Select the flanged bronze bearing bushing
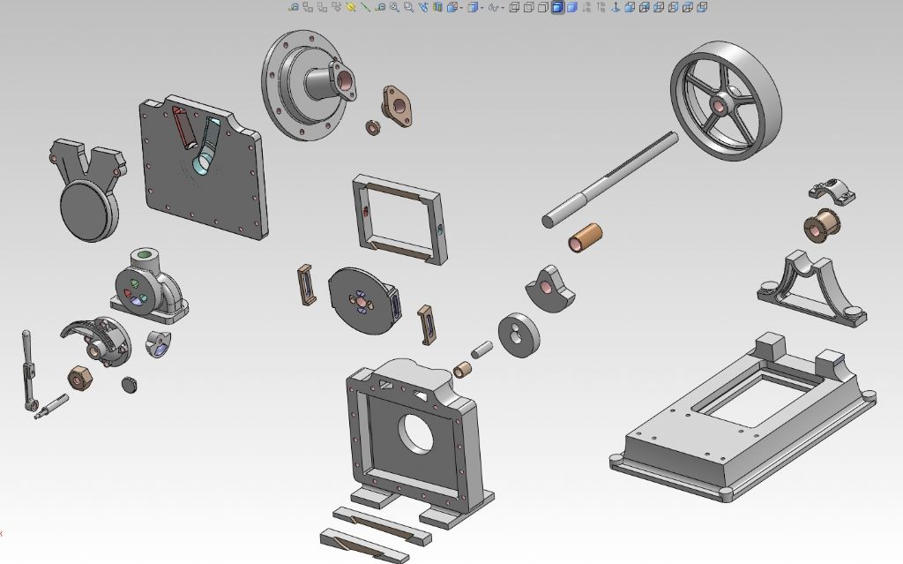The image size is (903, 564). pos(822,225)
